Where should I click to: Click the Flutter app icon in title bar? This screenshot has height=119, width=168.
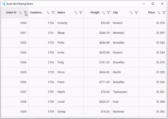tap(4, 4)
